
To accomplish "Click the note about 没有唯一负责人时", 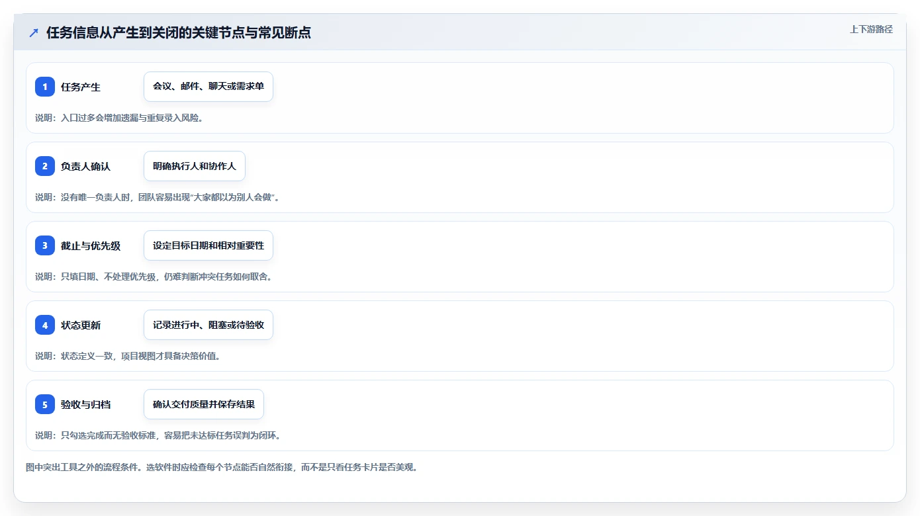I will coord(158,197).
